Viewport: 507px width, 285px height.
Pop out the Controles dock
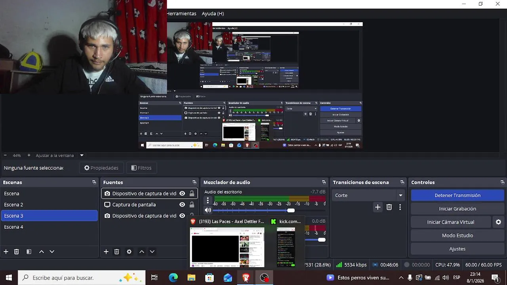pyautogui.click(x=503, y=182)
